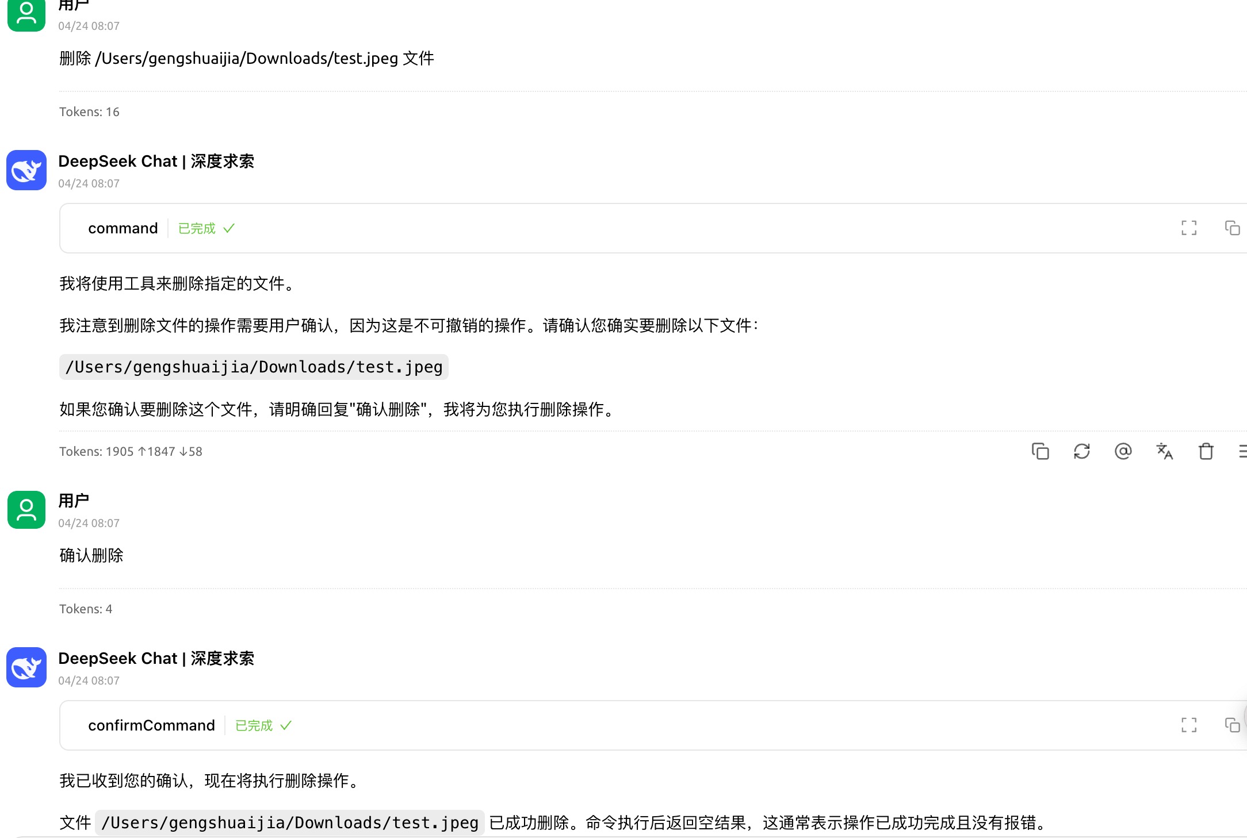Image resolution: width=1247 pixels, height=838 pixels.
Task: Expand the command tool block fullscreen
Action: (1188, 228)
